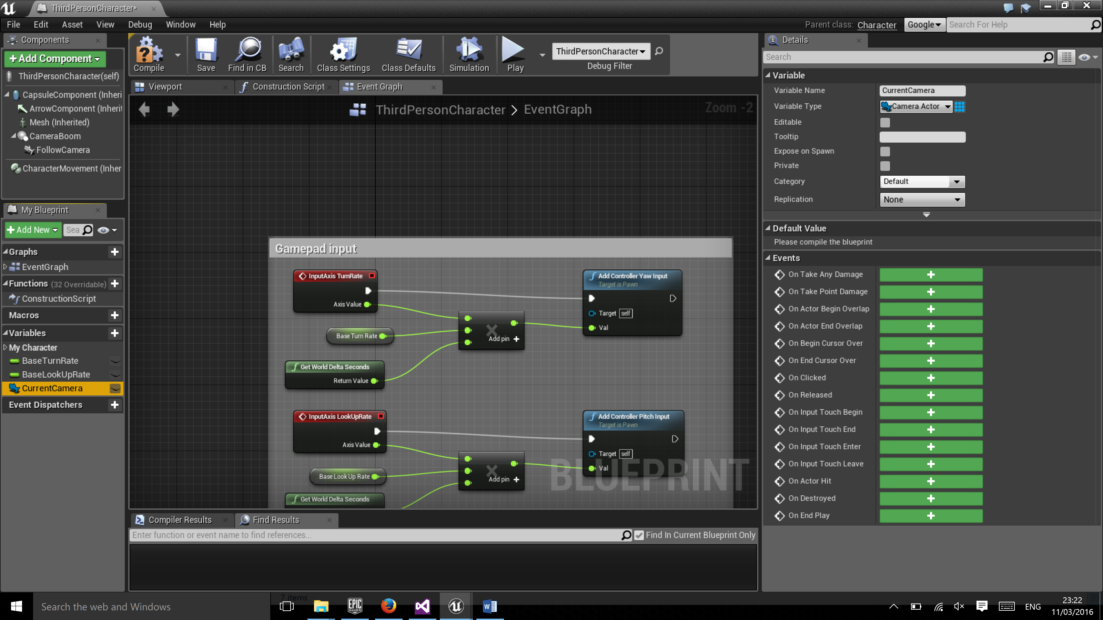Click Add pin on lower multiply node
Viewport: 1103px width, 620px height.
pos(504,479)
